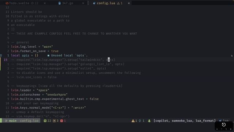Click the git modified lines icon showing 3
Screen dimensions: 234x132
[54, 121]
